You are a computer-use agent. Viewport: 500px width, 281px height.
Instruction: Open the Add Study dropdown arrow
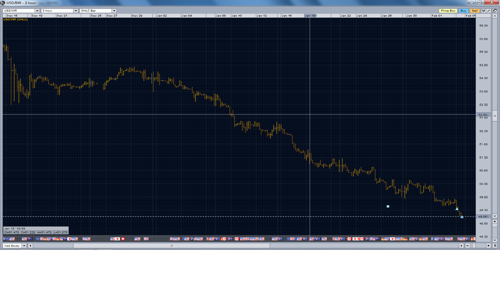coord(24,245)
